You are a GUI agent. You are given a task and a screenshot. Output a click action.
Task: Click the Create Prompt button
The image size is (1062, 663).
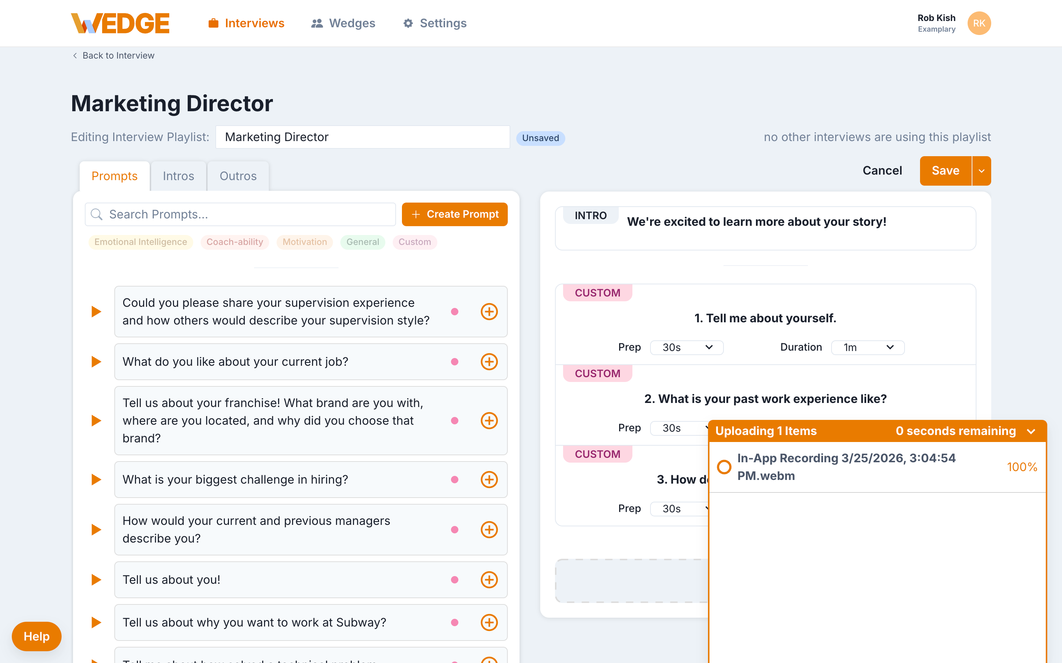point(455,214)
